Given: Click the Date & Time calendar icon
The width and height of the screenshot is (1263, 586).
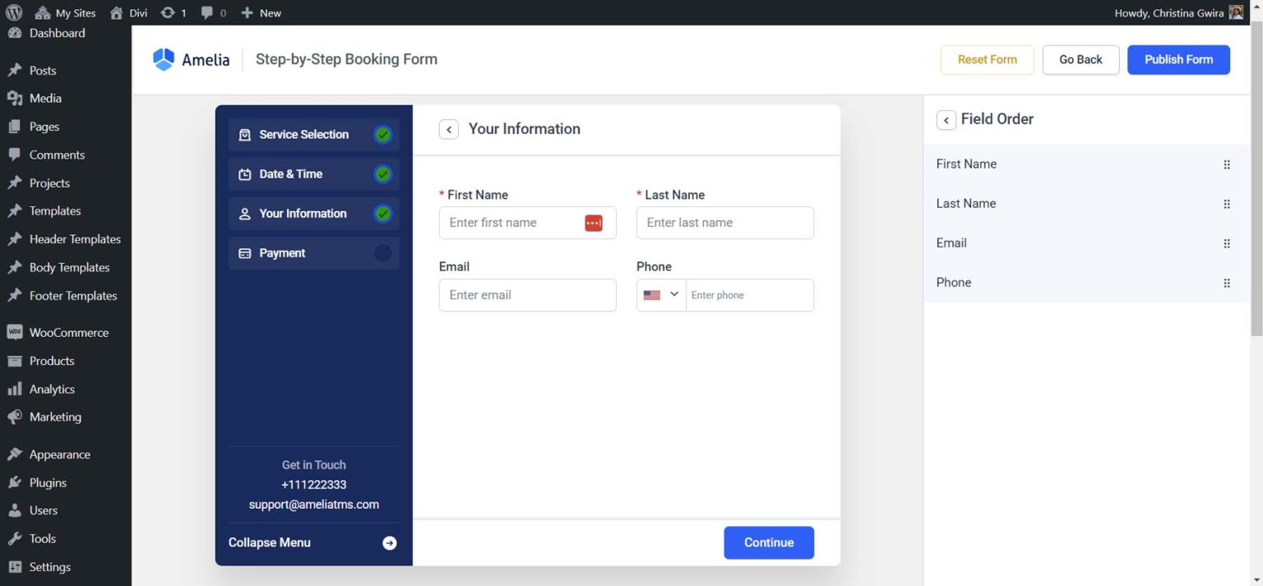Looking at the screenshot, I should tap(244, 173).
